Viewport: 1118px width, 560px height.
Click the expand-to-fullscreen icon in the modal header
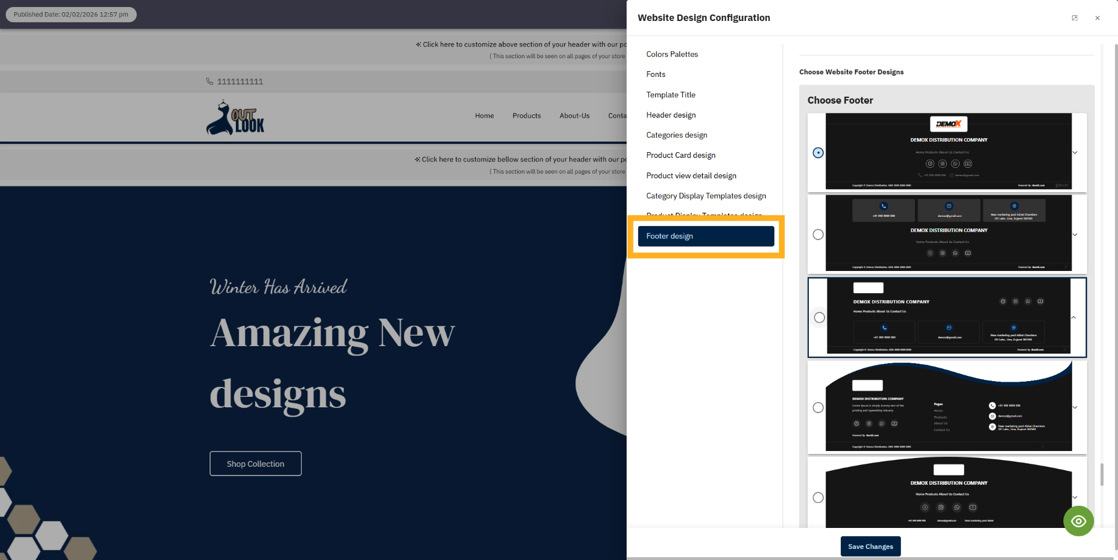[1075, 17]
